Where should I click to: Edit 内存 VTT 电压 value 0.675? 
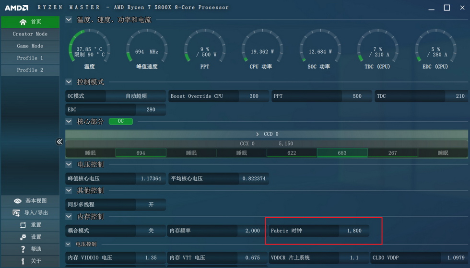tap(252, 257)
